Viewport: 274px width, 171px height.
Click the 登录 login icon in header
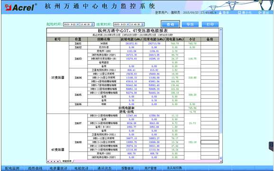pyautogui.click(x=220, y=13)
